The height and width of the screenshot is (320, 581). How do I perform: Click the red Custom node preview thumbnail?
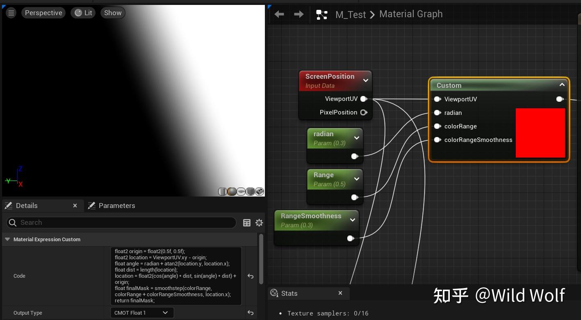tap(540, 133)
